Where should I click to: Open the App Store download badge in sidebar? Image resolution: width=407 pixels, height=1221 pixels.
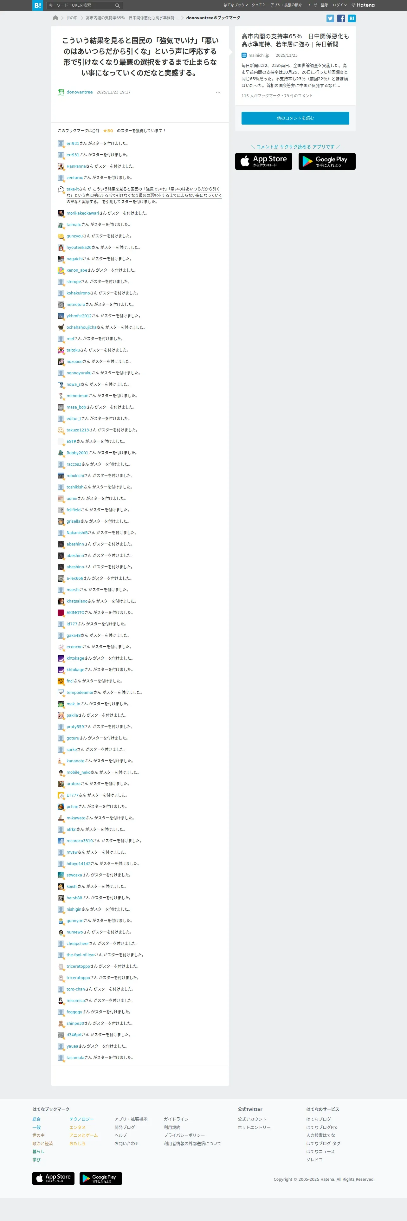click(x=263, y=161)
